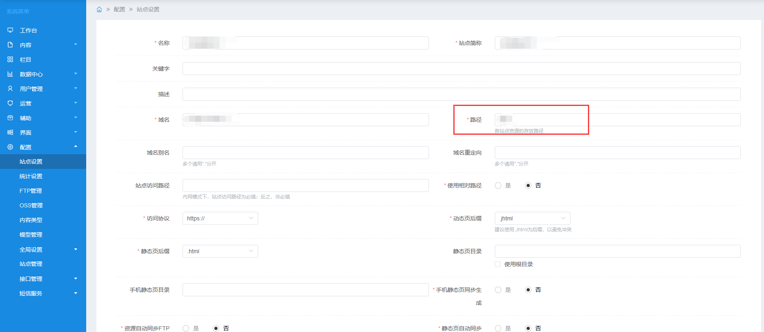Image resolution: width=764 pixels, height=332 pixels.
Task: Click the 辅助 sidebar icon
Action: coord(10,118)
